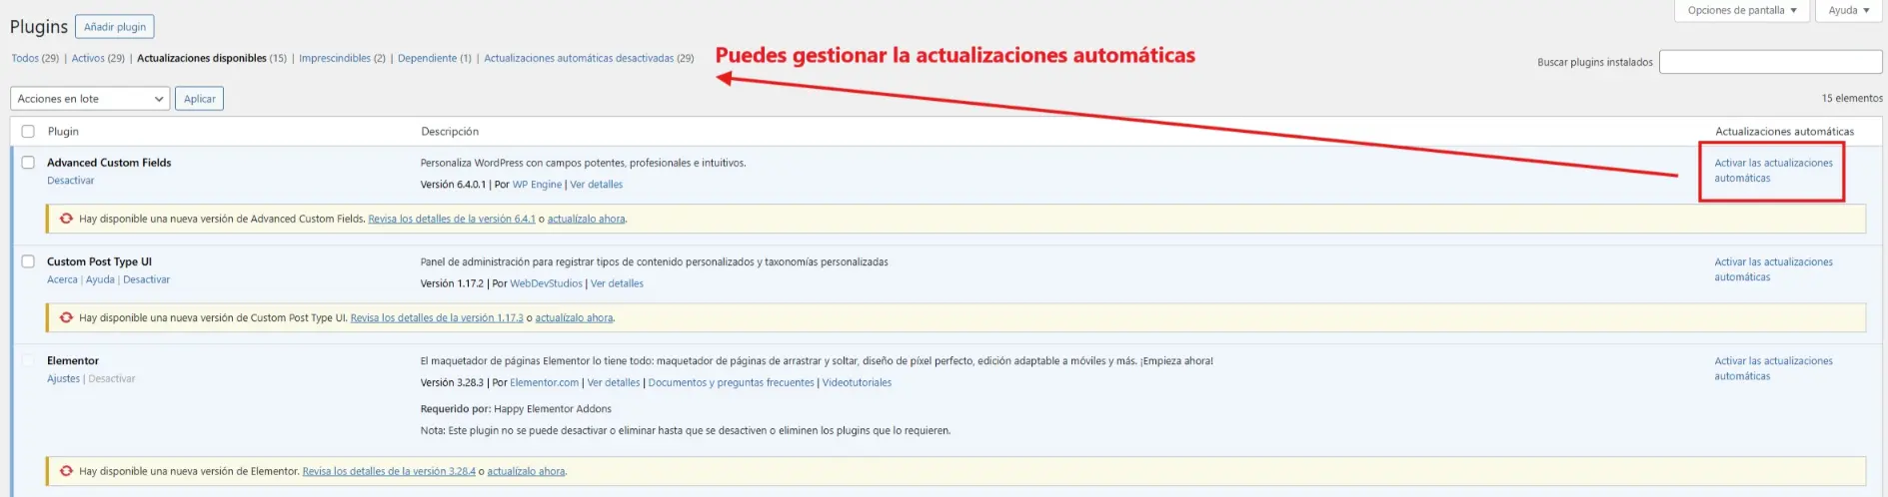Click the Descripción column header

[450, 132]
